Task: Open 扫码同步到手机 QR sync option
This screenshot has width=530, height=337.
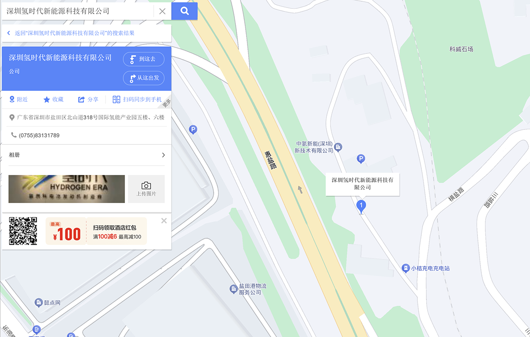Action: pos(137,99)
